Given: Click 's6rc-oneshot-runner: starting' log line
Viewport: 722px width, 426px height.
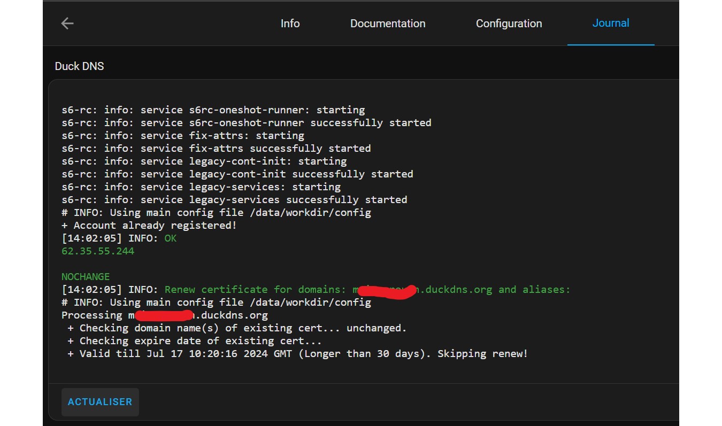Looking at the screenshot, I should (x=213, y=110).
